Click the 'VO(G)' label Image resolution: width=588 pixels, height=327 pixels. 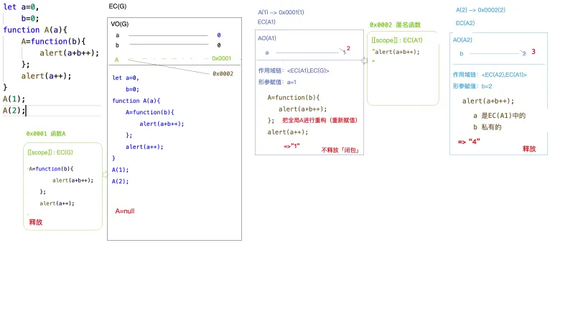[x=120, y=24]
